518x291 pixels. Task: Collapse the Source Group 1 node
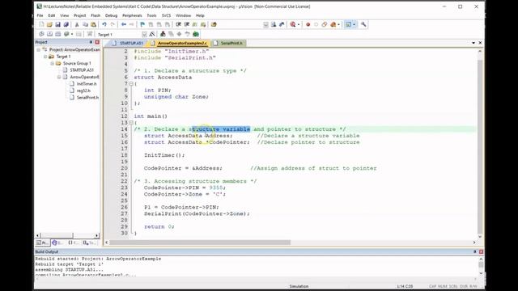click(52, 63)
